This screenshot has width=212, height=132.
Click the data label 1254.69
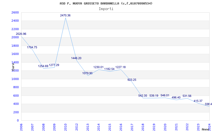(x=43, y=66)
